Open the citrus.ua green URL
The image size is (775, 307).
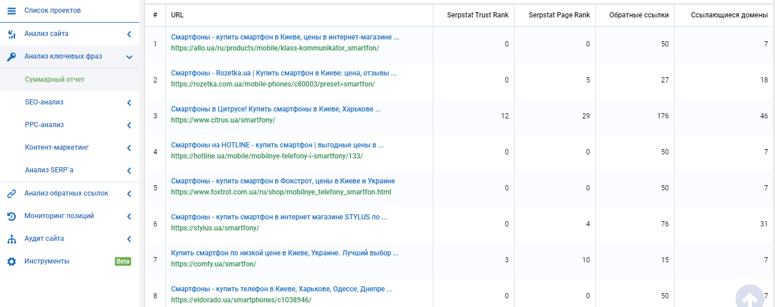[x=223, y=120]
